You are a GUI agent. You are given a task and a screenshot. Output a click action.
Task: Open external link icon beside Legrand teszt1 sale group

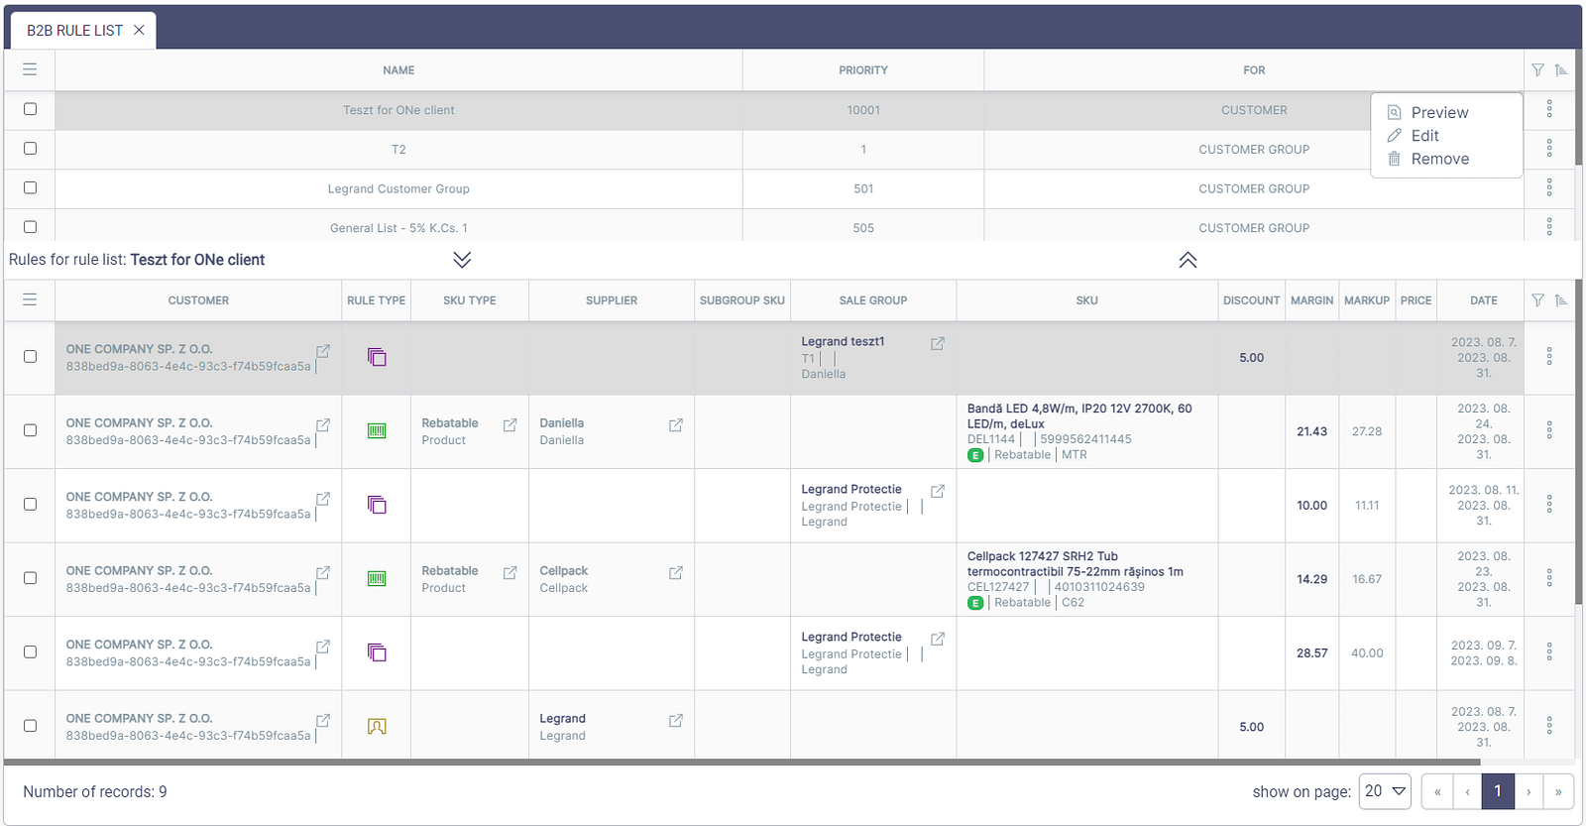pos(938,343)
